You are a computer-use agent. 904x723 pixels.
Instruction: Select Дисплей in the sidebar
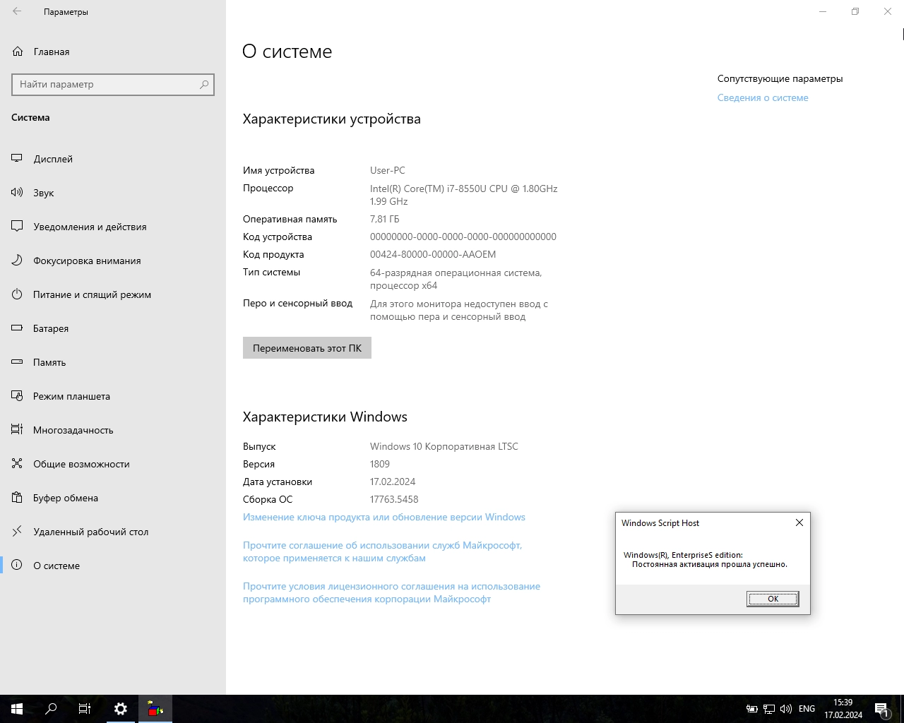click(53, 159)
